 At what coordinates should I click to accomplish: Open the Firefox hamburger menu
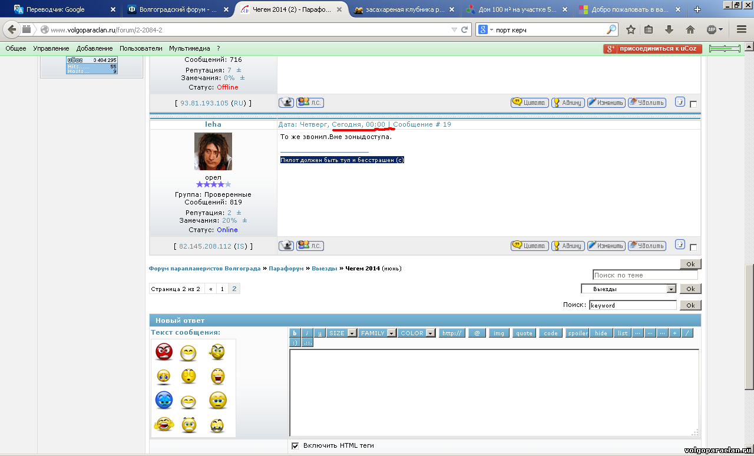click(x=741, y=29)
